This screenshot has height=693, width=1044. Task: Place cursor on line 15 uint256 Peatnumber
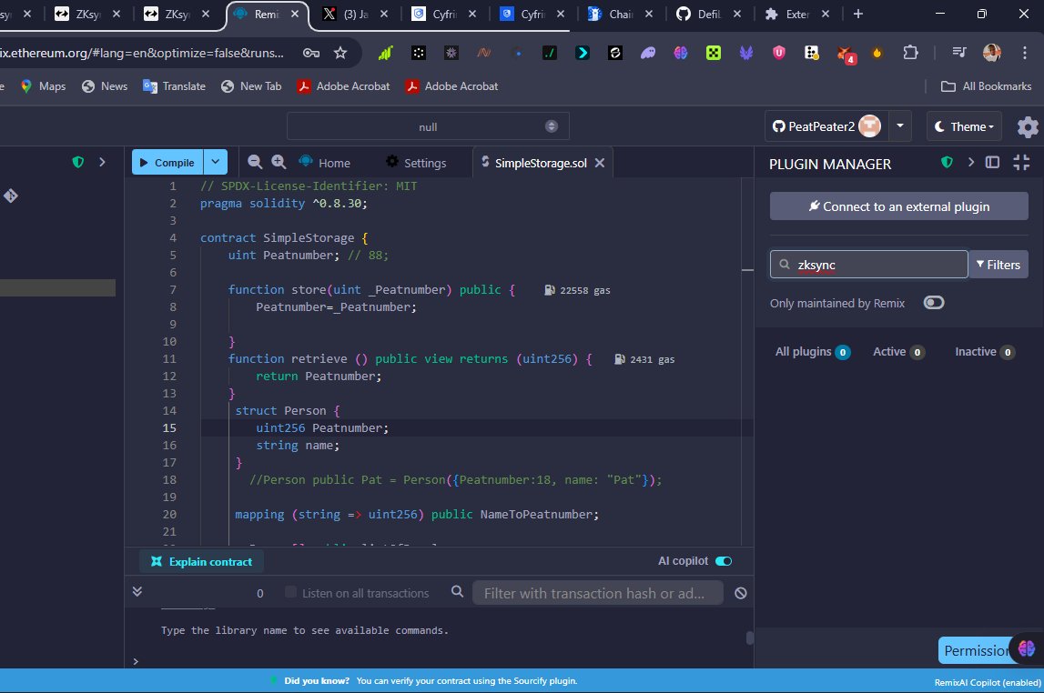coord(322,427)
